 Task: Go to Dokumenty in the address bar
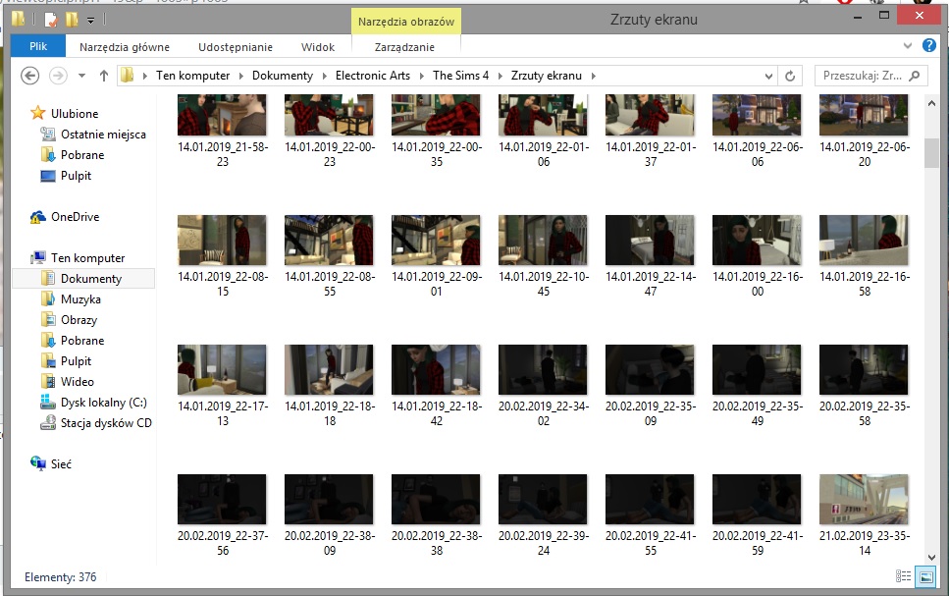pyautogui.click(x=283, y=76)
